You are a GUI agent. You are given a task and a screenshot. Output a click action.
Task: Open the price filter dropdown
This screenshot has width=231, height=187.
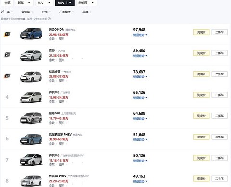click(x=46, y=12)
